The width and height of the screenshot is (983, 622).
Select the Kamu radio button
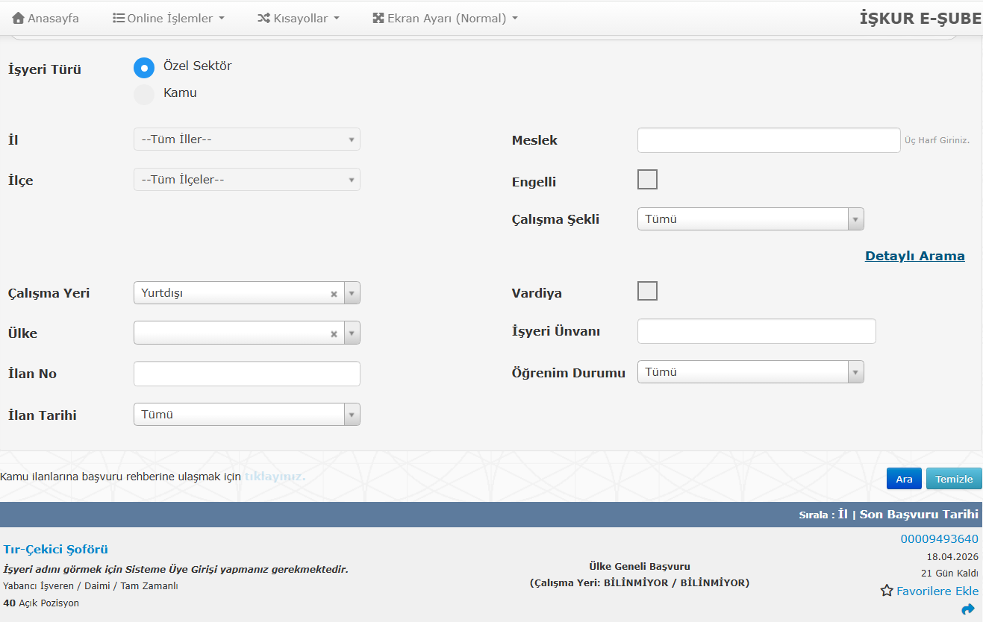(x=144, y=95)
